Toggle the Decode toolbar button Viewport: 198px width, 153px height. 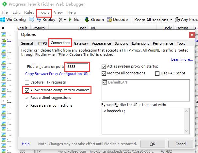coord(117,20)
